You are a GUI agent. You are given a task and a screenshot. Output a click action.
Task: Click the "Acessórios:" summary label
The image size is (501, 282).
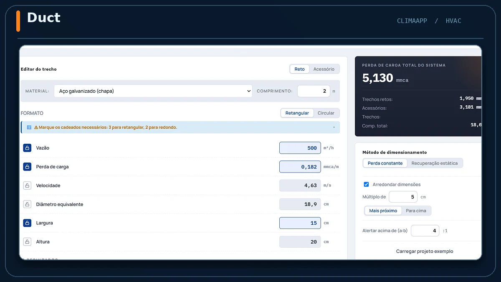(374, 108)
